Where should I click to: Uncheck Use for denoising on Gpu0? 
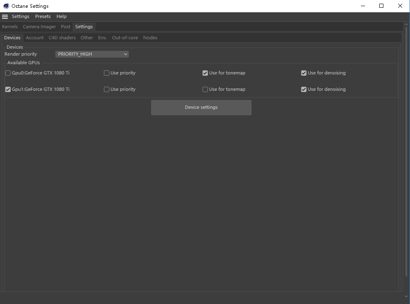pos(304,73)
